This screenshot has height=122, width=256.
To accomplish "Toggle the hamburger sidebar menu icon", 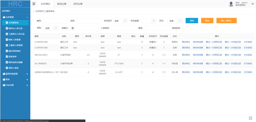I will [x=34, y=4].
